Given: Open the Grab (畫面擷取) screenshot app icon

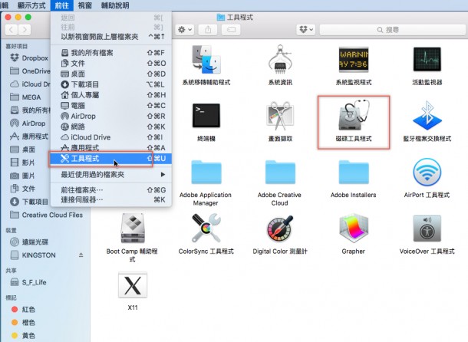Looking at the screenshot, I should pyautogui.click(x=280, y=116).
